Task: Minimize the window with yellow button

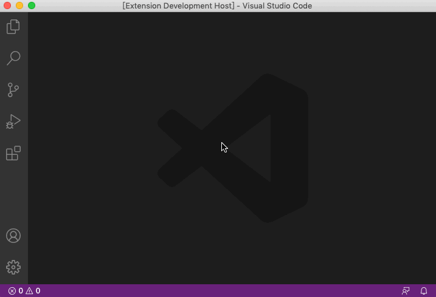Action: [19, 5]
